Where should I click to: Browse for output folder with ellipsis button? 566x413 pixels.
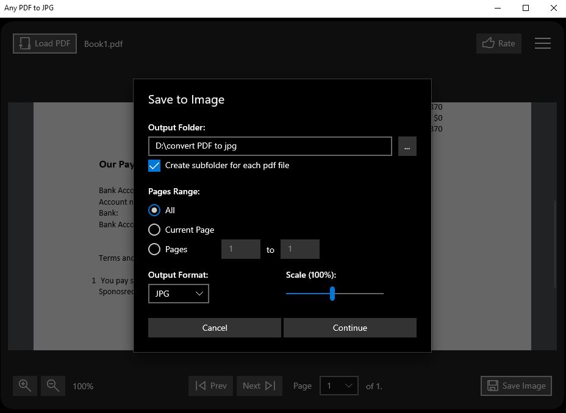(x=407, y=147)
